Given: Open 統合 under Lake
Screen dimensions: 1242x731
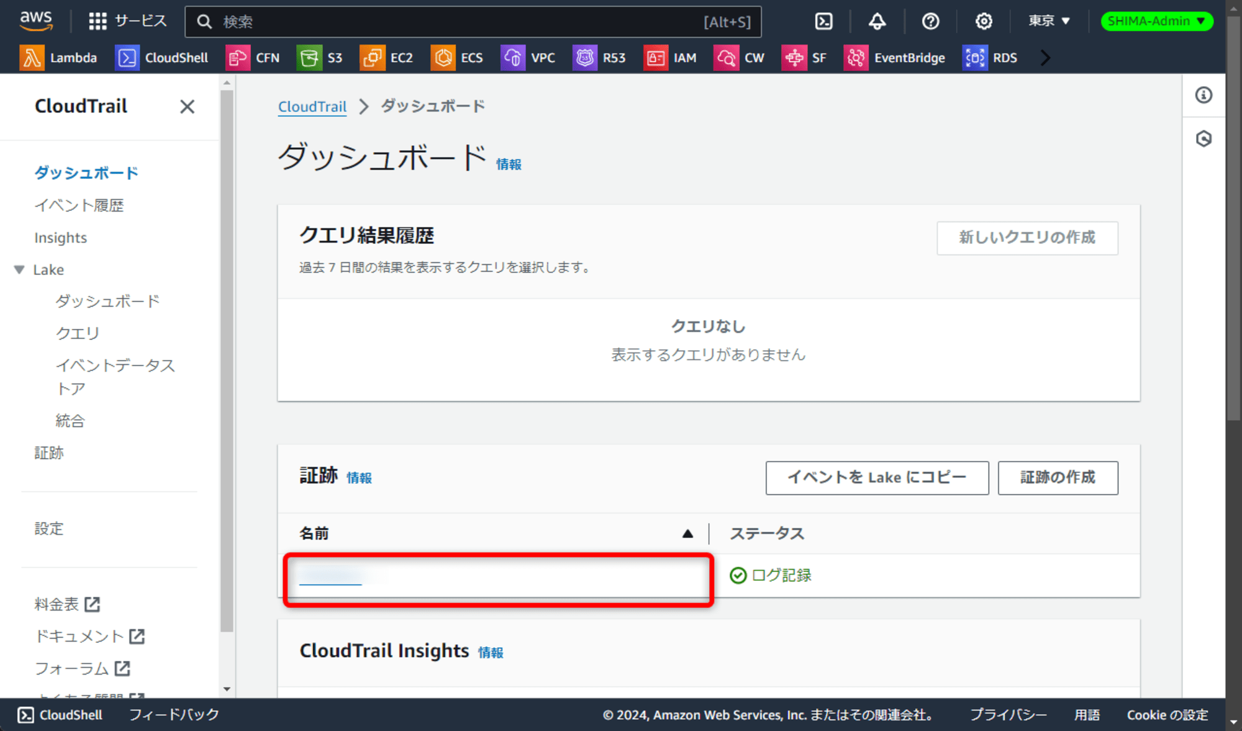Looking at the screenshot, I should coord(70,421).
